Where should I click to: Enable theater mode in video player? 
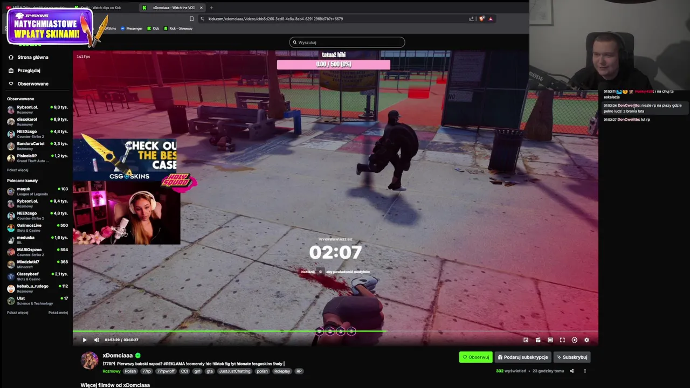pyautogui.click(x=550, y=340)
